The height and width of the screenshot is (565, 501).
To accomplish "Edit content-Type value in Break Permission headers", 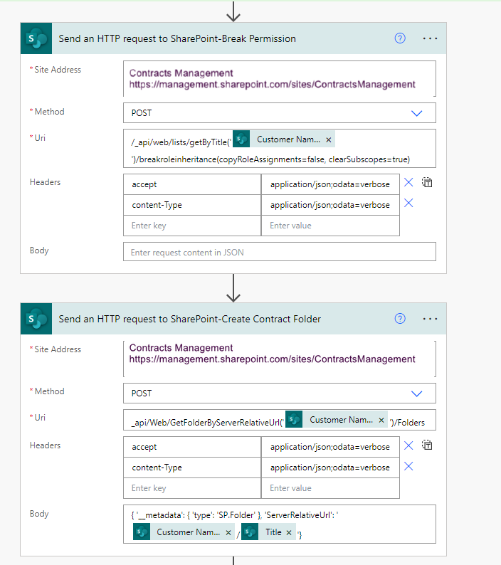I will pos(330,205).
